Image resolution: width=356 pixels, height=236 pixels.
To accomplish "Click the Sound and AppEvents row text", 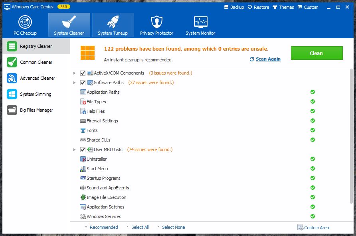I will tap(108, 188).
